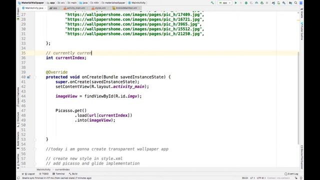Run the app with the green play icon
The height and width of the screenshot is (180, 320).
235,3
